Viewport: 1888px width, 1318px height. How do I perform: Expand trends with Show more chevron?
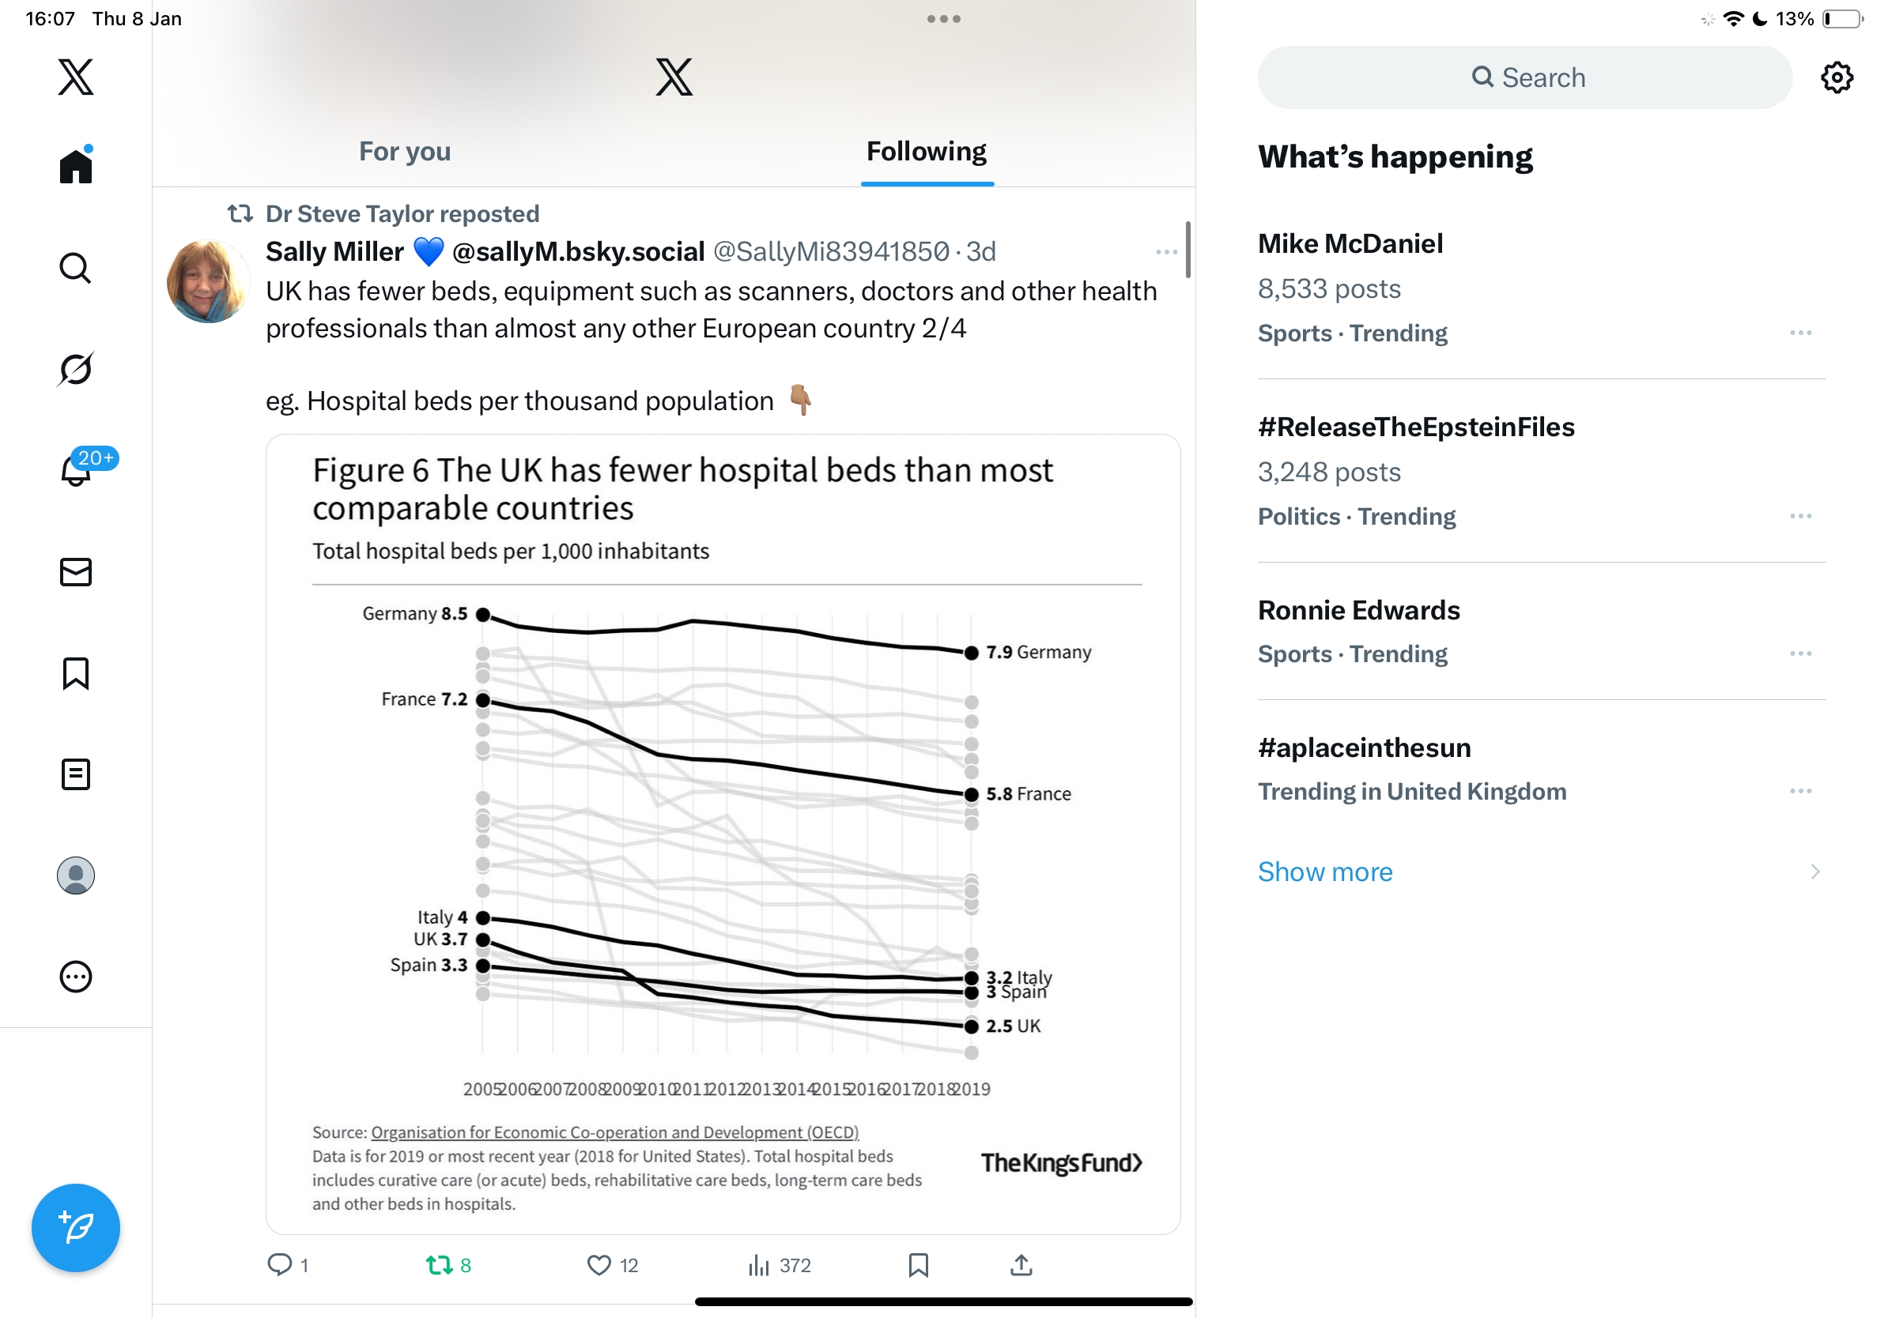[x=1814, y=872]
